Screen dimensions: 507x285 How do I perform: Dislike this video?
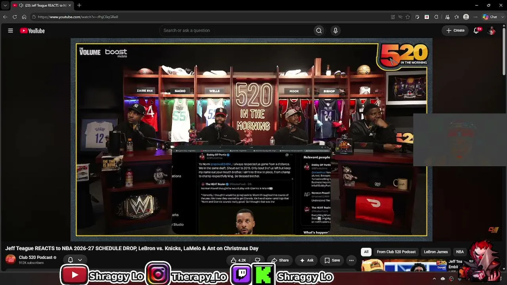257,260
